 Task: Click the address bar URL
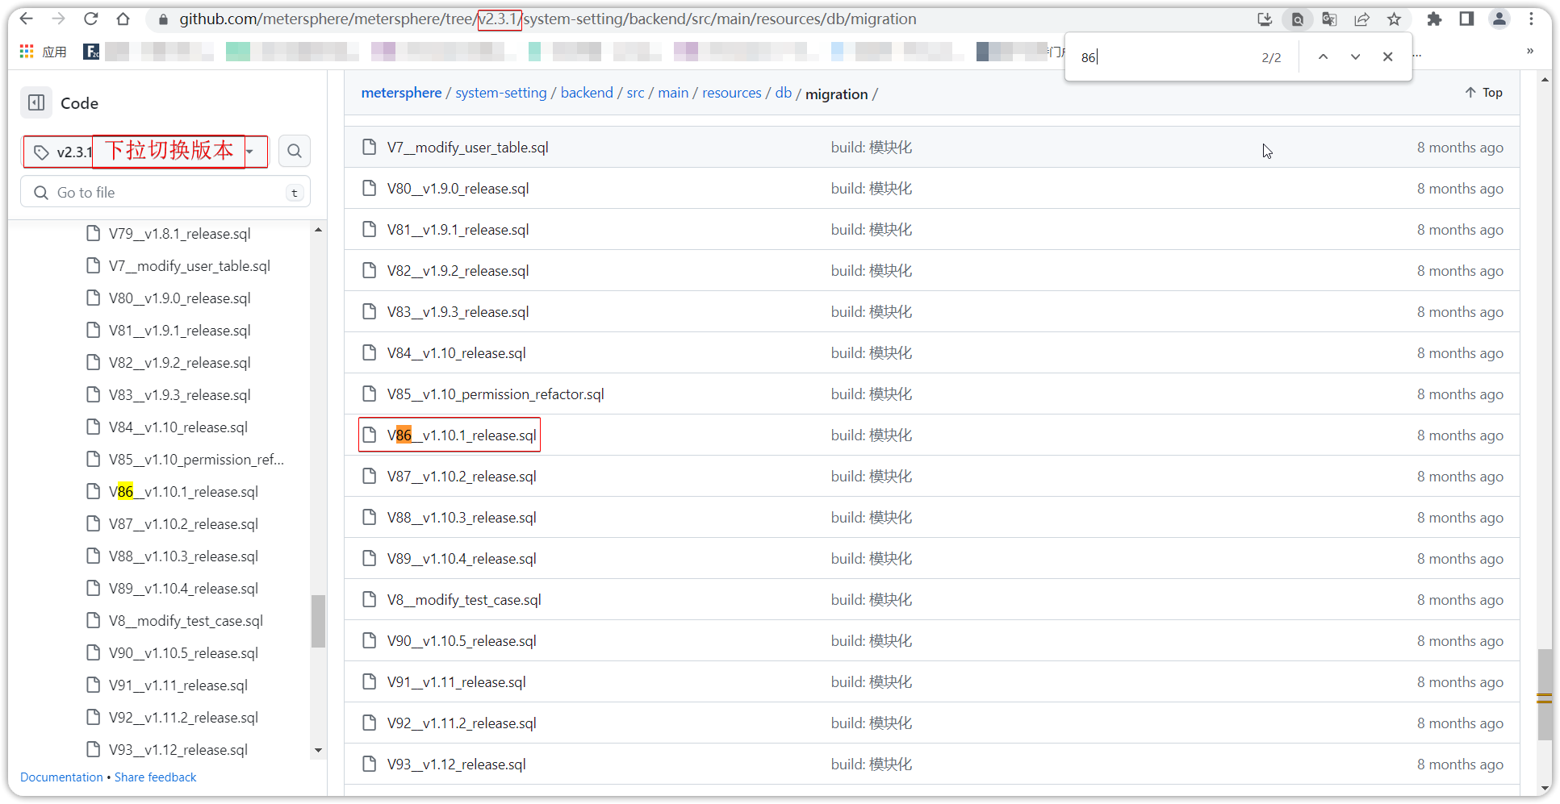[x=547, y=19]
